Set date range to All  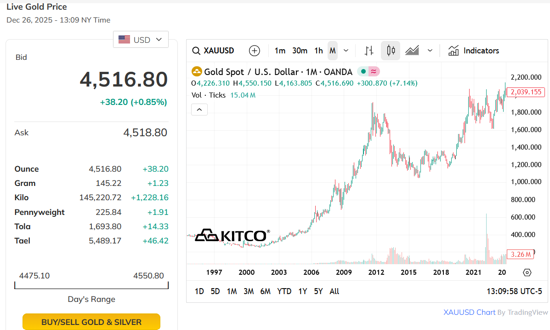[335, 291]
